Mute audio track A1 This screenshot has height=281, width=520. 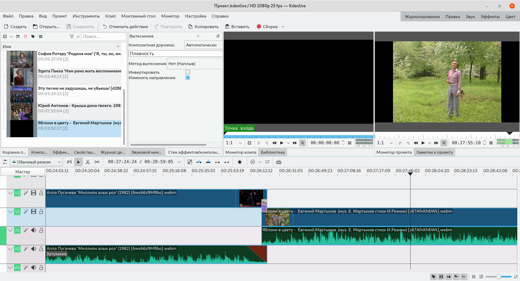pyautogui.click(x=34, y=230)
